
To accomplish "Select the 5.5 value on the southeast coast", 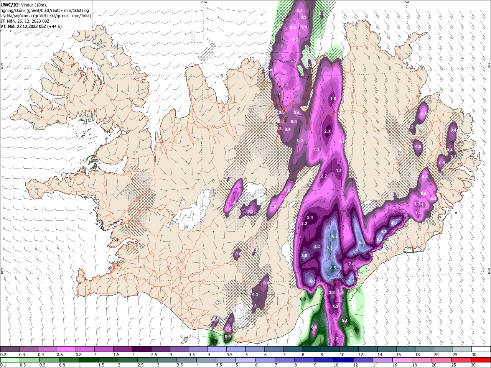I will [379, 239].
